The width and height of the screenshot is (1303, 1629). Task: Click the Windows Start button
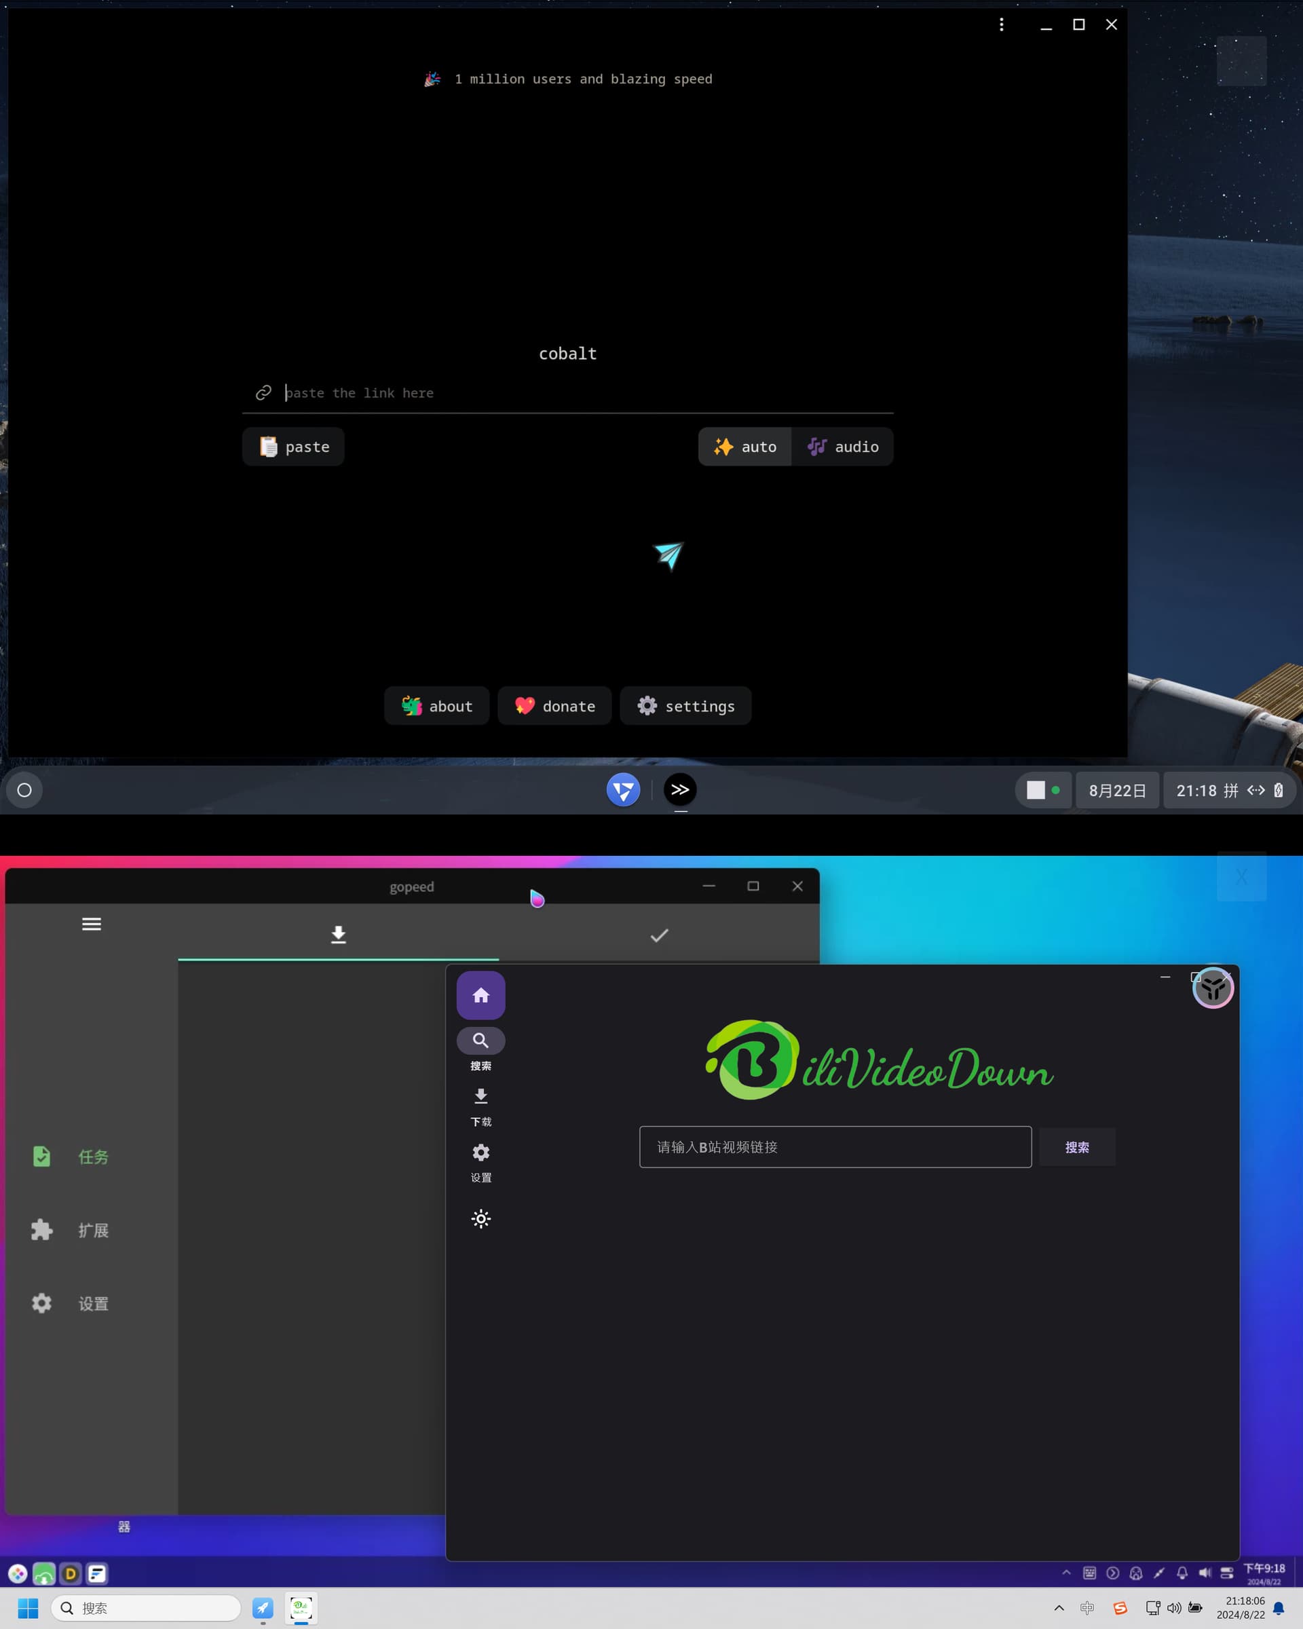point(28,1608)
